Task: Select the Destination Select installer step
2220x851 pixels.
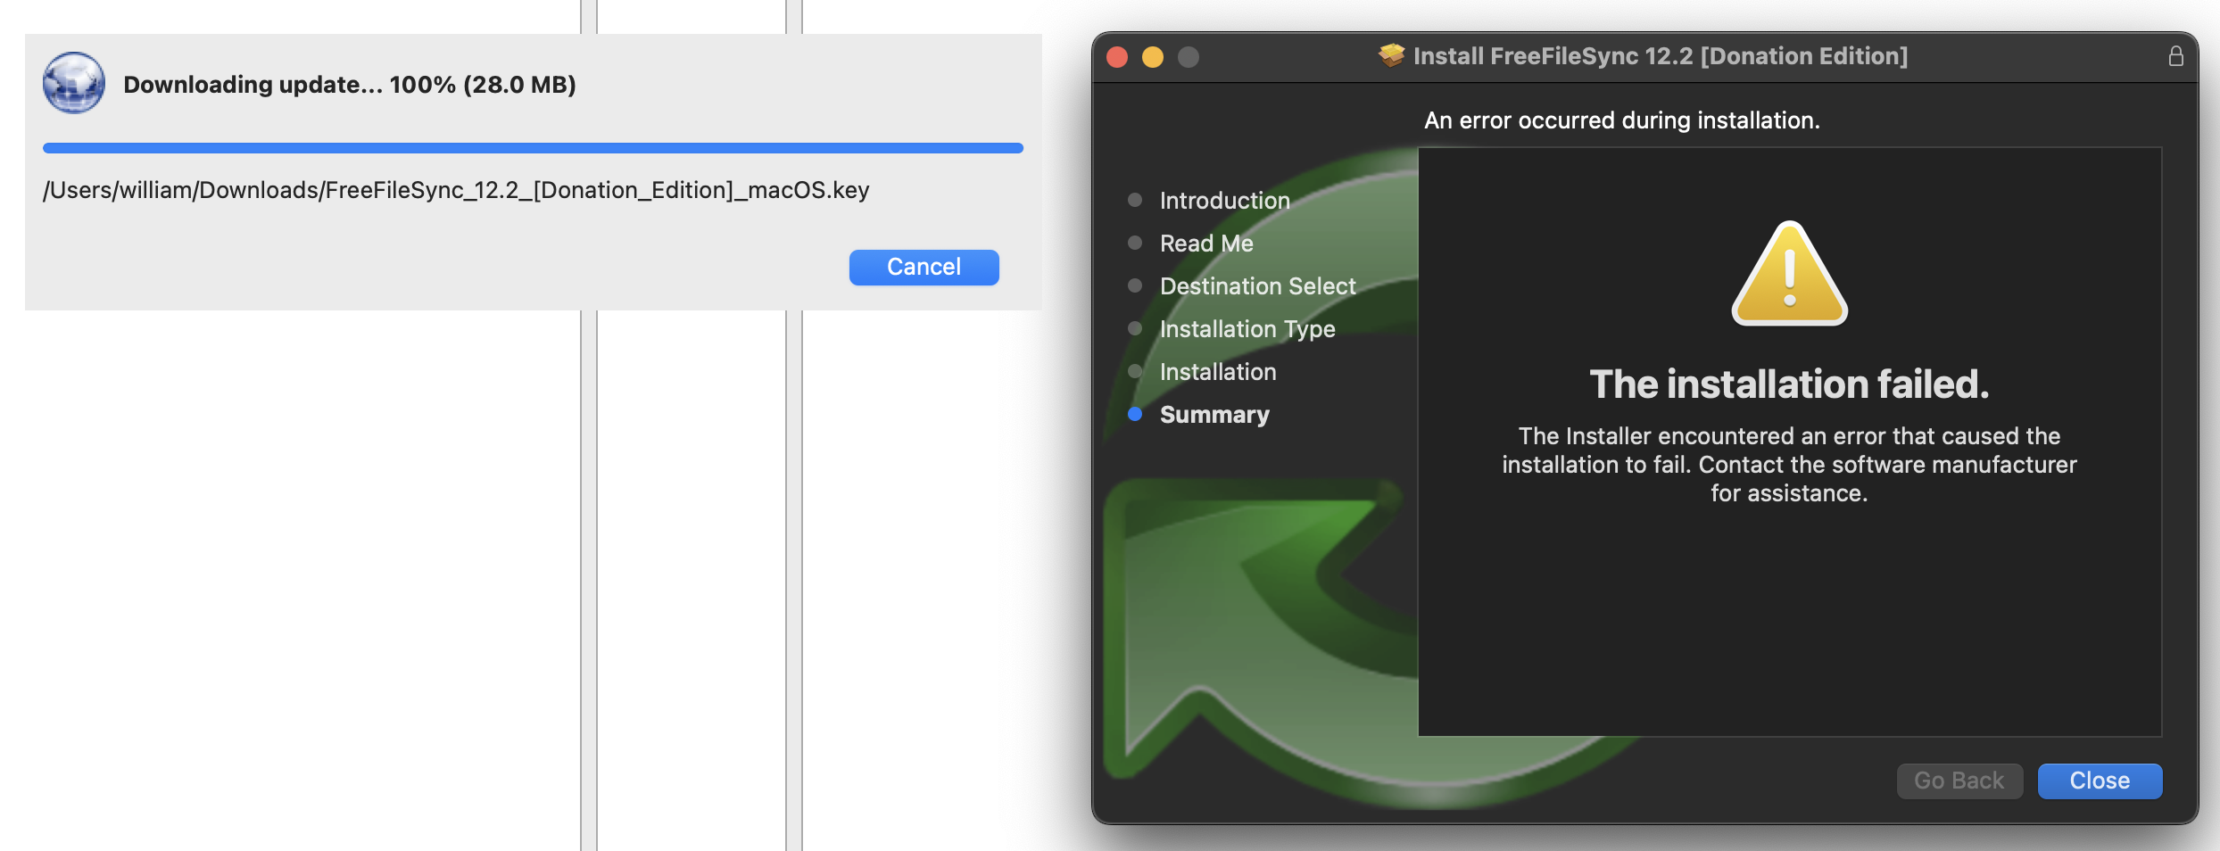Action: (1257, 286)
